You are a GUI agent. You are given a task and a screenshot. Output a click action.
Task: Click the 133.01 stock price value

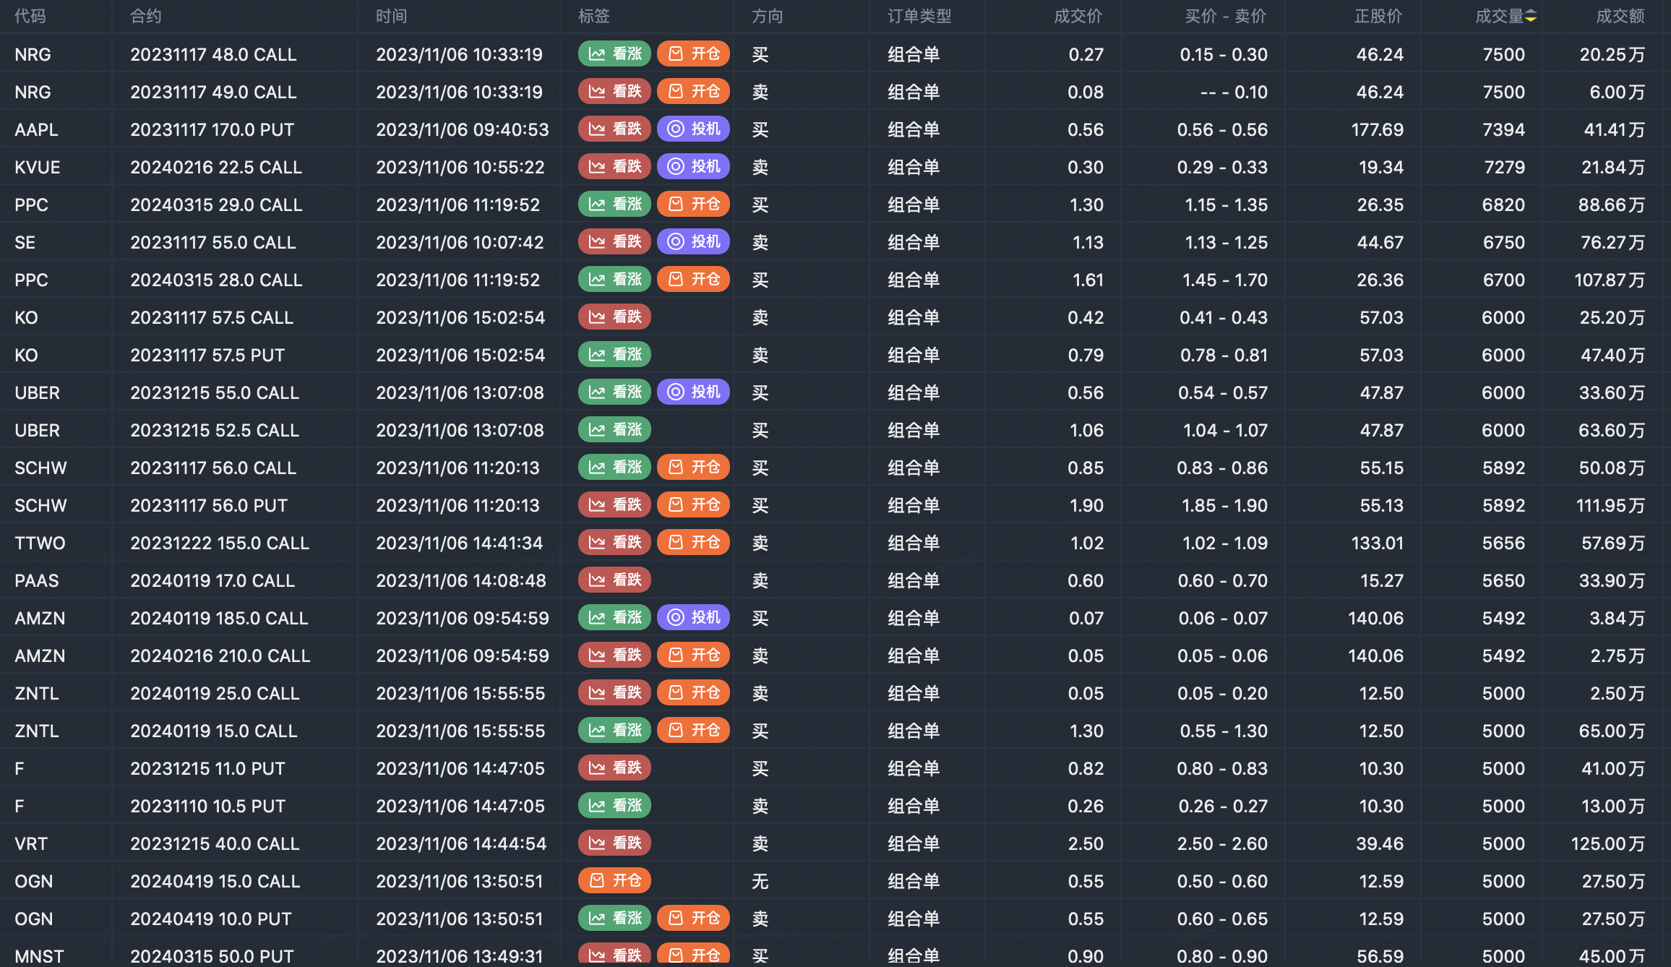pyautogui.click(x=1378, y=543)
